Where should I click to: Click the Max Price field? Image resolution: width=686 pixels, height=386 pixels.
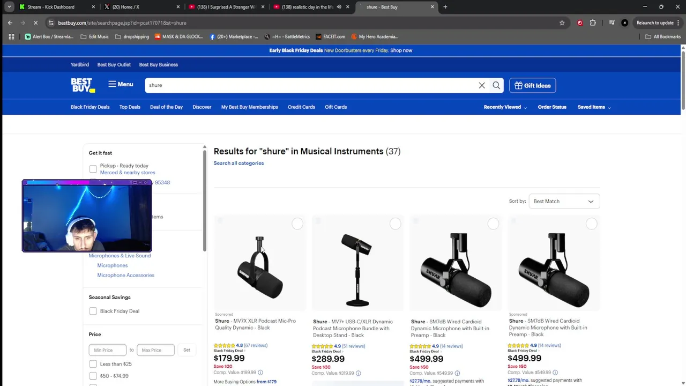tap(155, 350)
